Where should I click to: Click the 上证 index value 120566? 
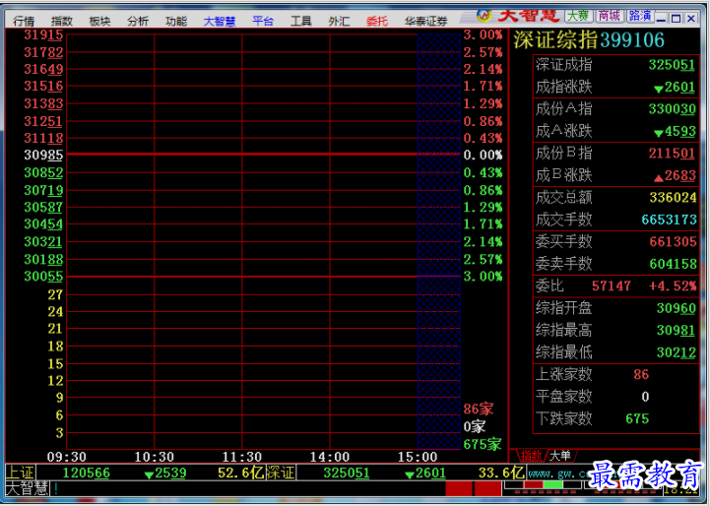tap(86, 473)
